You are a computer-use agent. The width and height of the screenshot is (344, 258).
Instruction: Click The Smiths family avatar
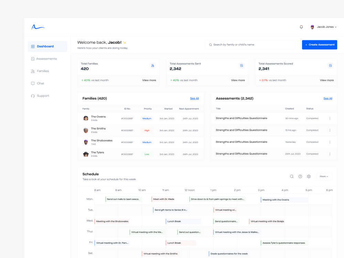click(x=86, y=130)
